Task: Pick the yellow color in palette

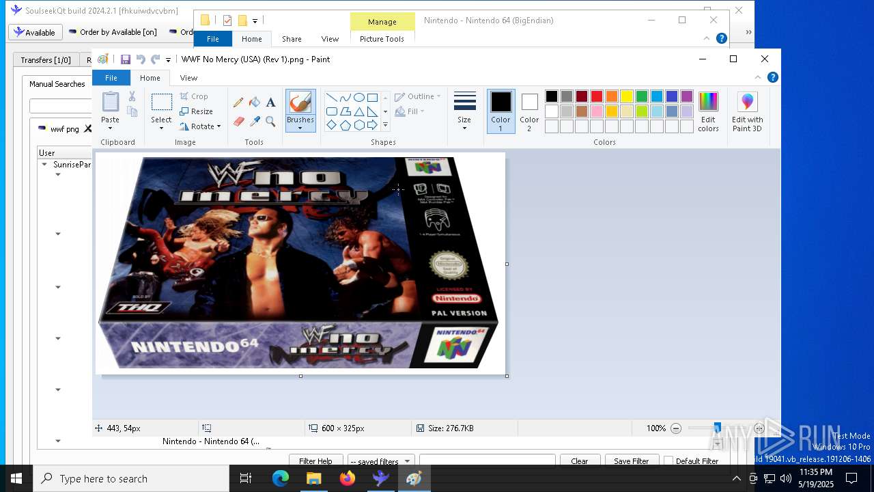Action: click(627, 96)
